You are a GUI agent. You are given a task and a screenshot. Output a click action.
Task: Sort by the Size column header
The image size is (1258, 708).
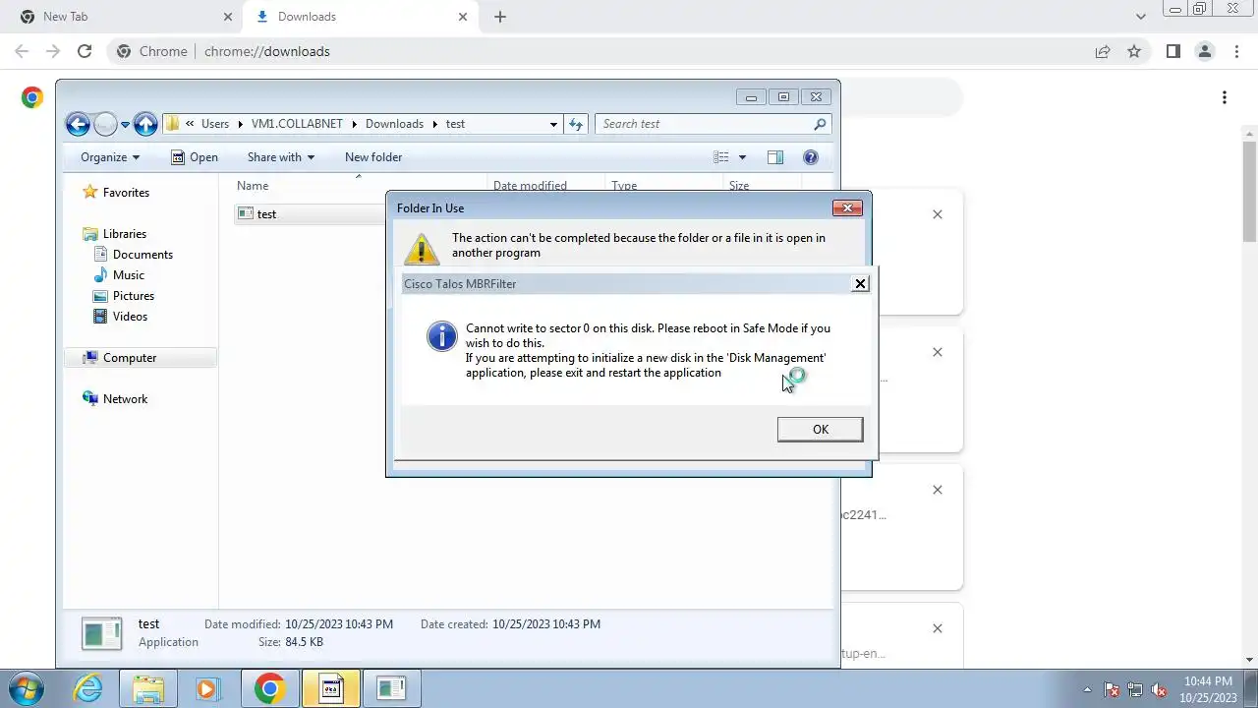[739, 186]
